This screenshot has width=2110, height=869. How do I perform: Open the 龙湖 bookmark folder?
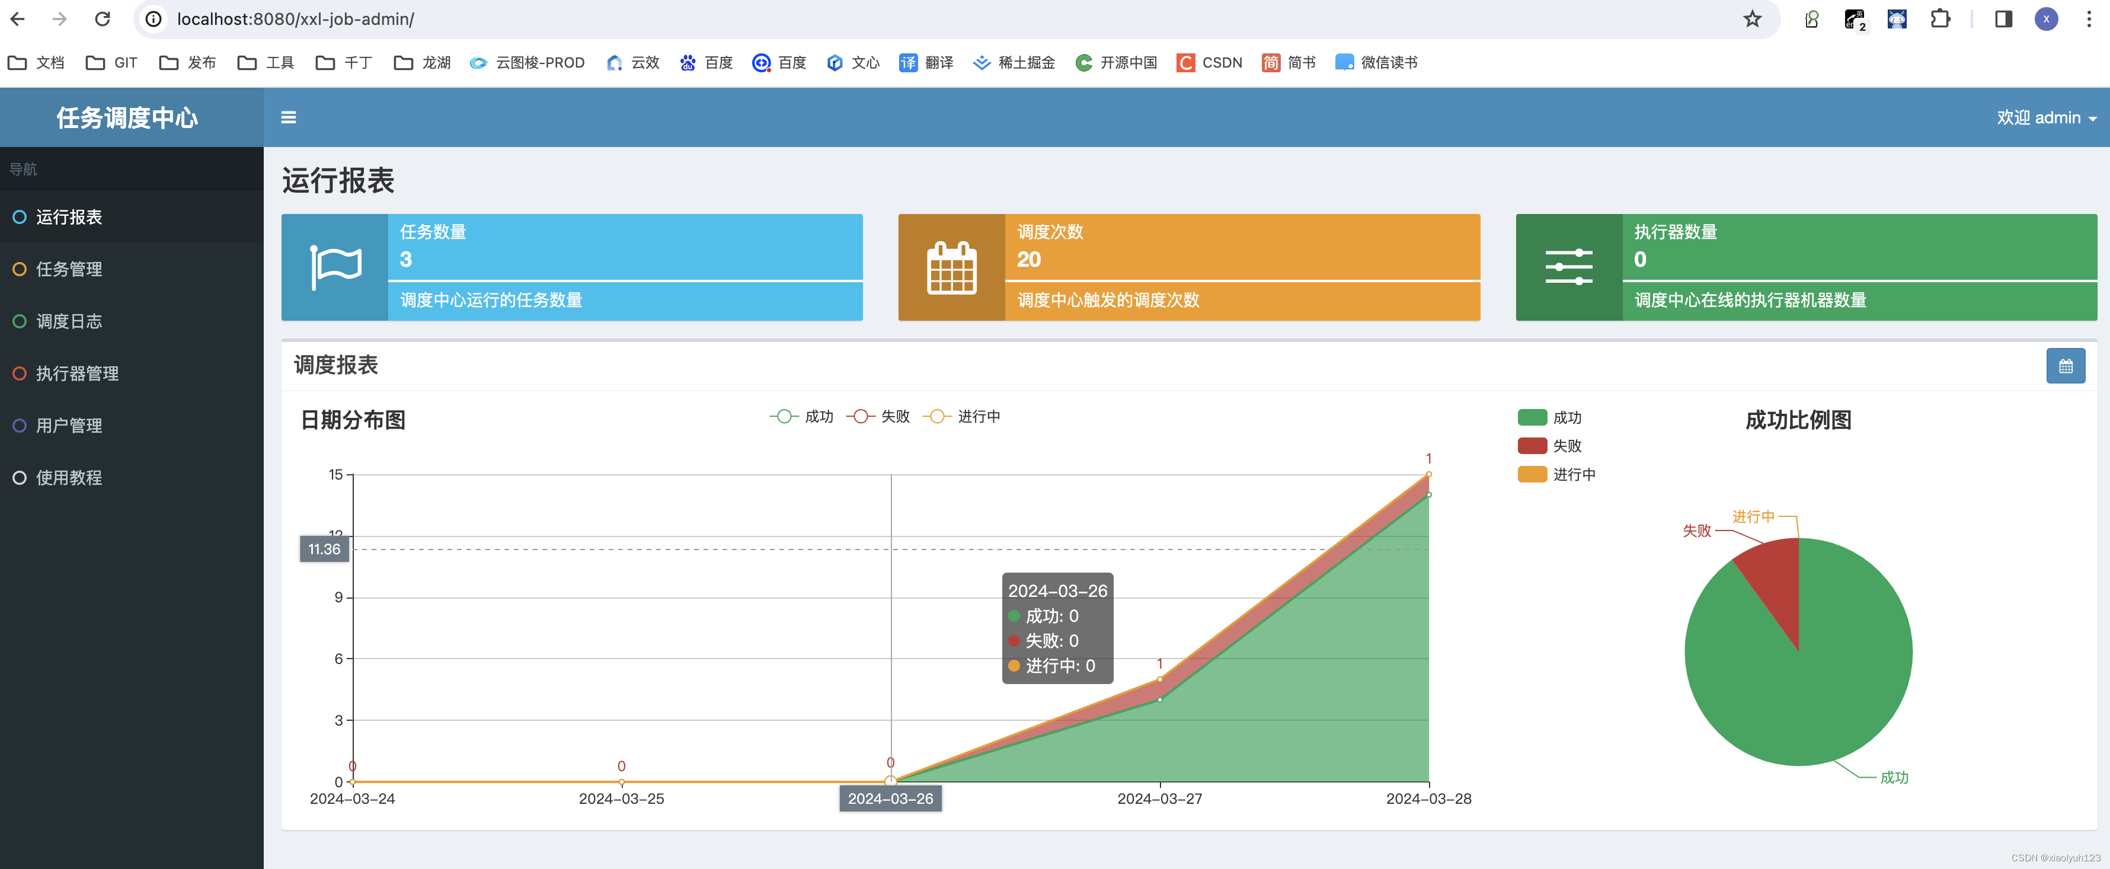(x=422, y=62)
